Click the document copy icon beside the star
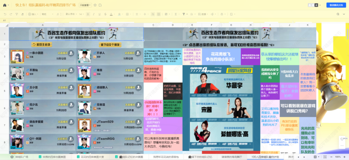The height and width of the screenshot is (160, 349). pyautogui.click(x=100, y=5)
